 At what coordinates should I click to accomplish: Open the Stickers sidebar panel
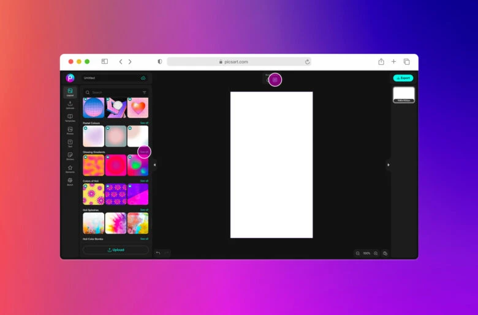(x=70, y=156)
